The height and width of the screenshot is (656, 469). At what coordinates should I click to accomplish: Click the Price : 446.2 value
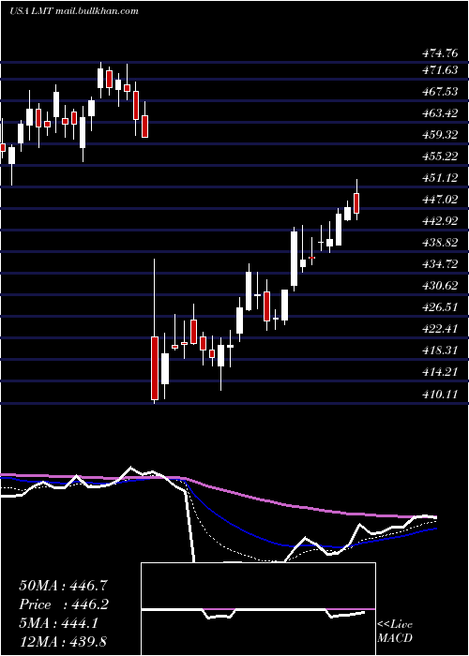[x=65, y=604]
